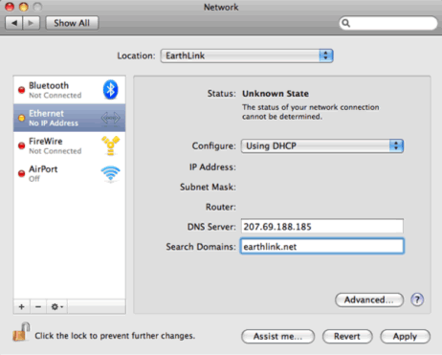Open the Configure dropdown set to Using DHCP

pyautogui.click(x=322, y=146)
